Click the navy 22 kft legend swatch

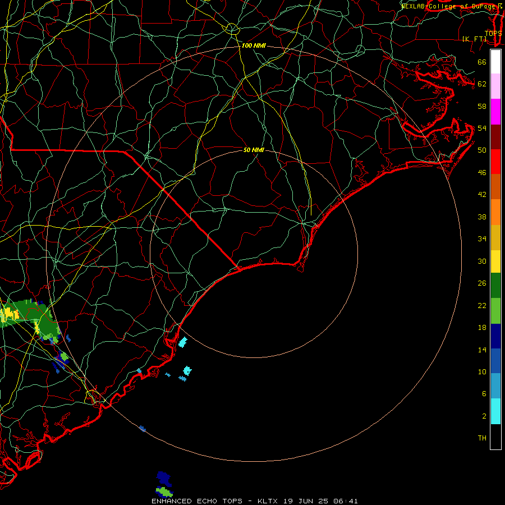click(x=495, y=336)
